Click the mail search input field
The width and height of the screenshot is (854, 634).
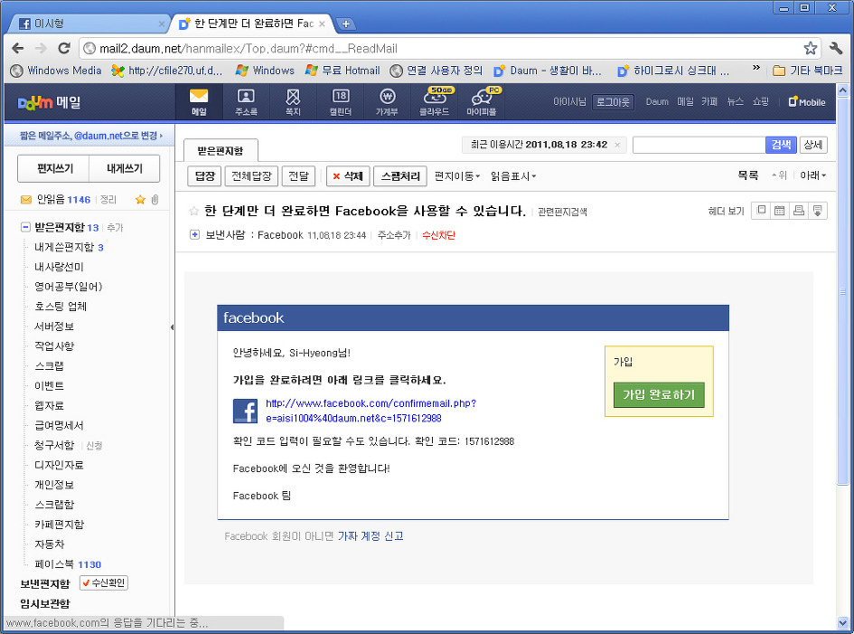tap(699, 145)
